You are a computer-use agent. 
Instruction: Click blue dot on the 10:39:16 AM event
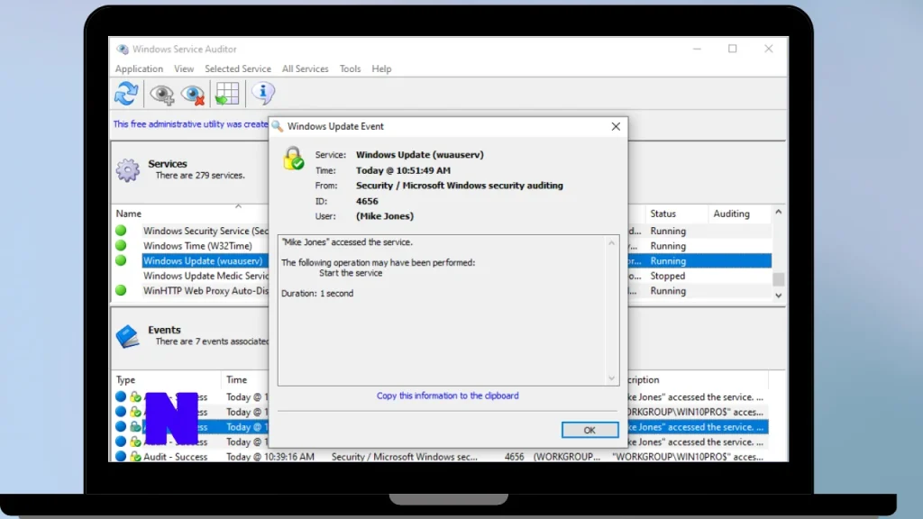coord(121,456)
